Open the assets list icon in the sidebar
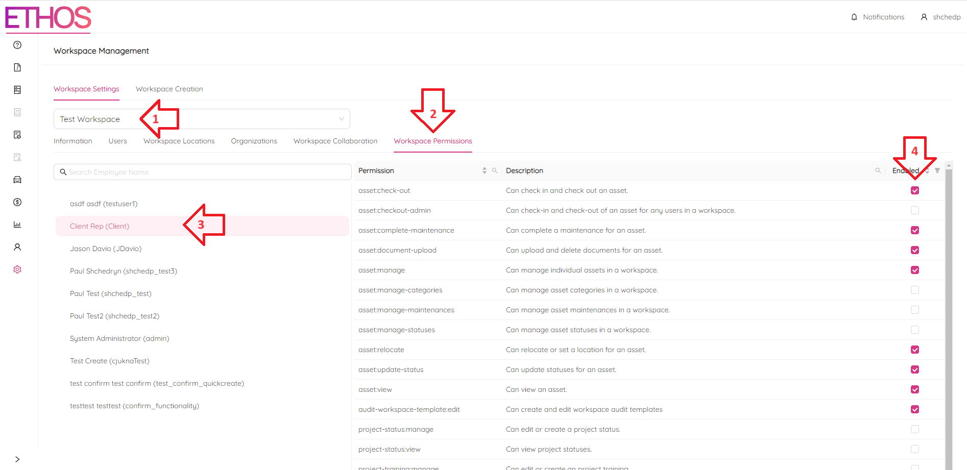 click(x=17, y=89)
